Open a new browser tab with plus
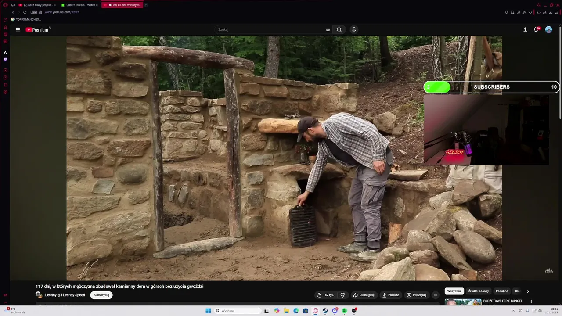562x316 pixels. [146, 5]
